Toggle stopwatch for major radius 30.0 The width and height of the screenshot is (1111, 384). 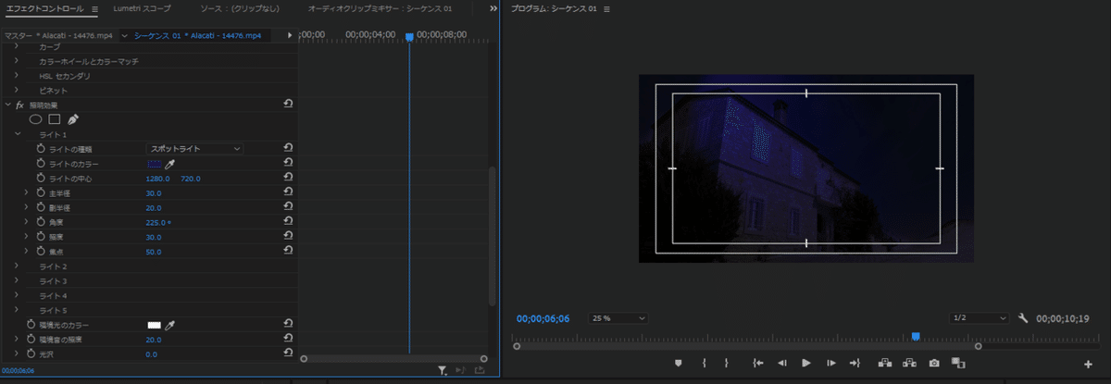click(40, 192)
